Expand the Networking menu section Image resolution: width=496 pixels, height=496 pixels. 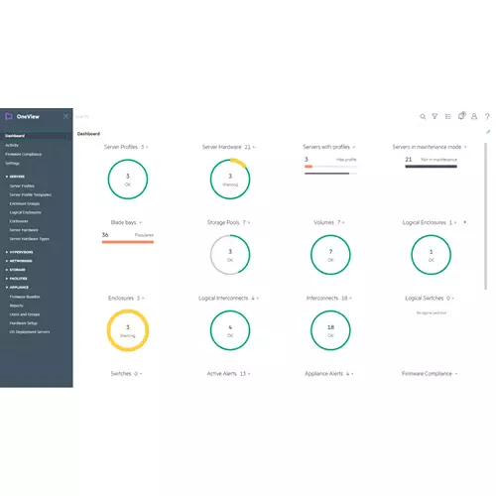[19, 261]
